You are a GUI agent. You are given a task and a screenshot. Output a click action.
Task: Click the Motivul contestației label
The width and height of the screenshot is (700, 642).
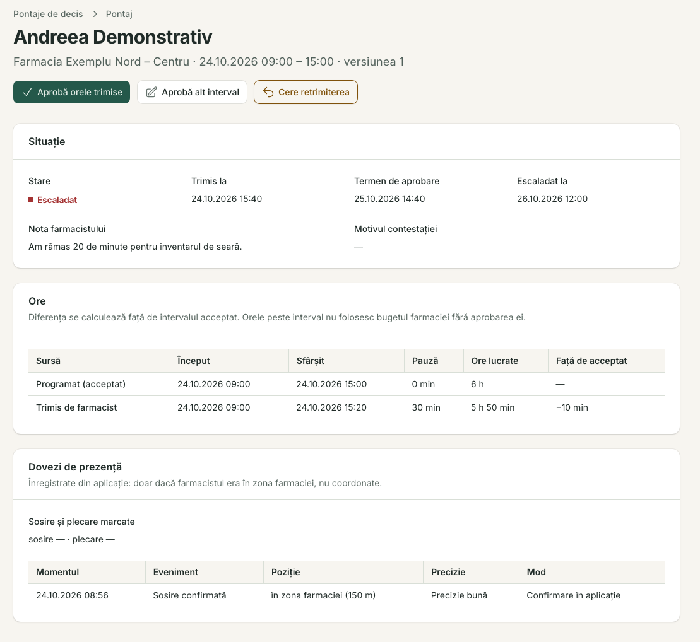(x=396, y=230)
